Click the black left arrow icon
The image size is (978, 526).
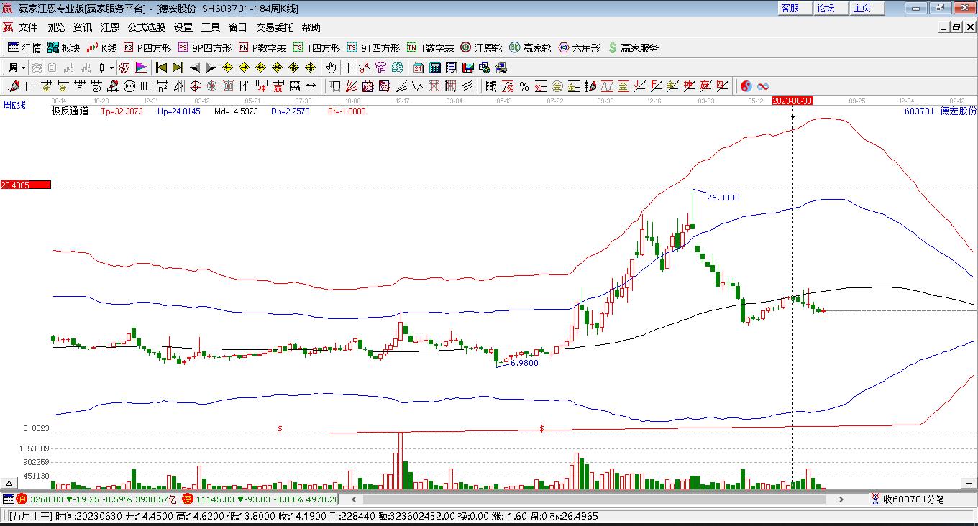pos(195,68)
